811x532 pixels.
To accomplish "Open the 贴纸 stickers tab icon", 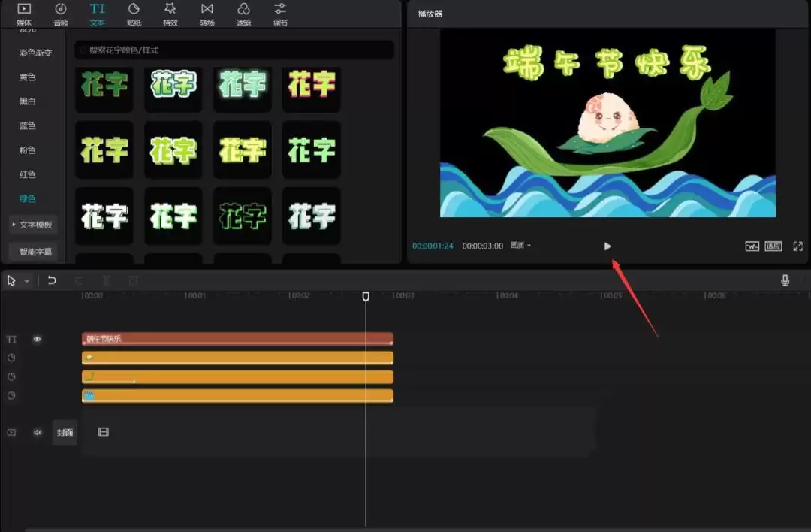I will pyautogui.click(x=134, y=9).
